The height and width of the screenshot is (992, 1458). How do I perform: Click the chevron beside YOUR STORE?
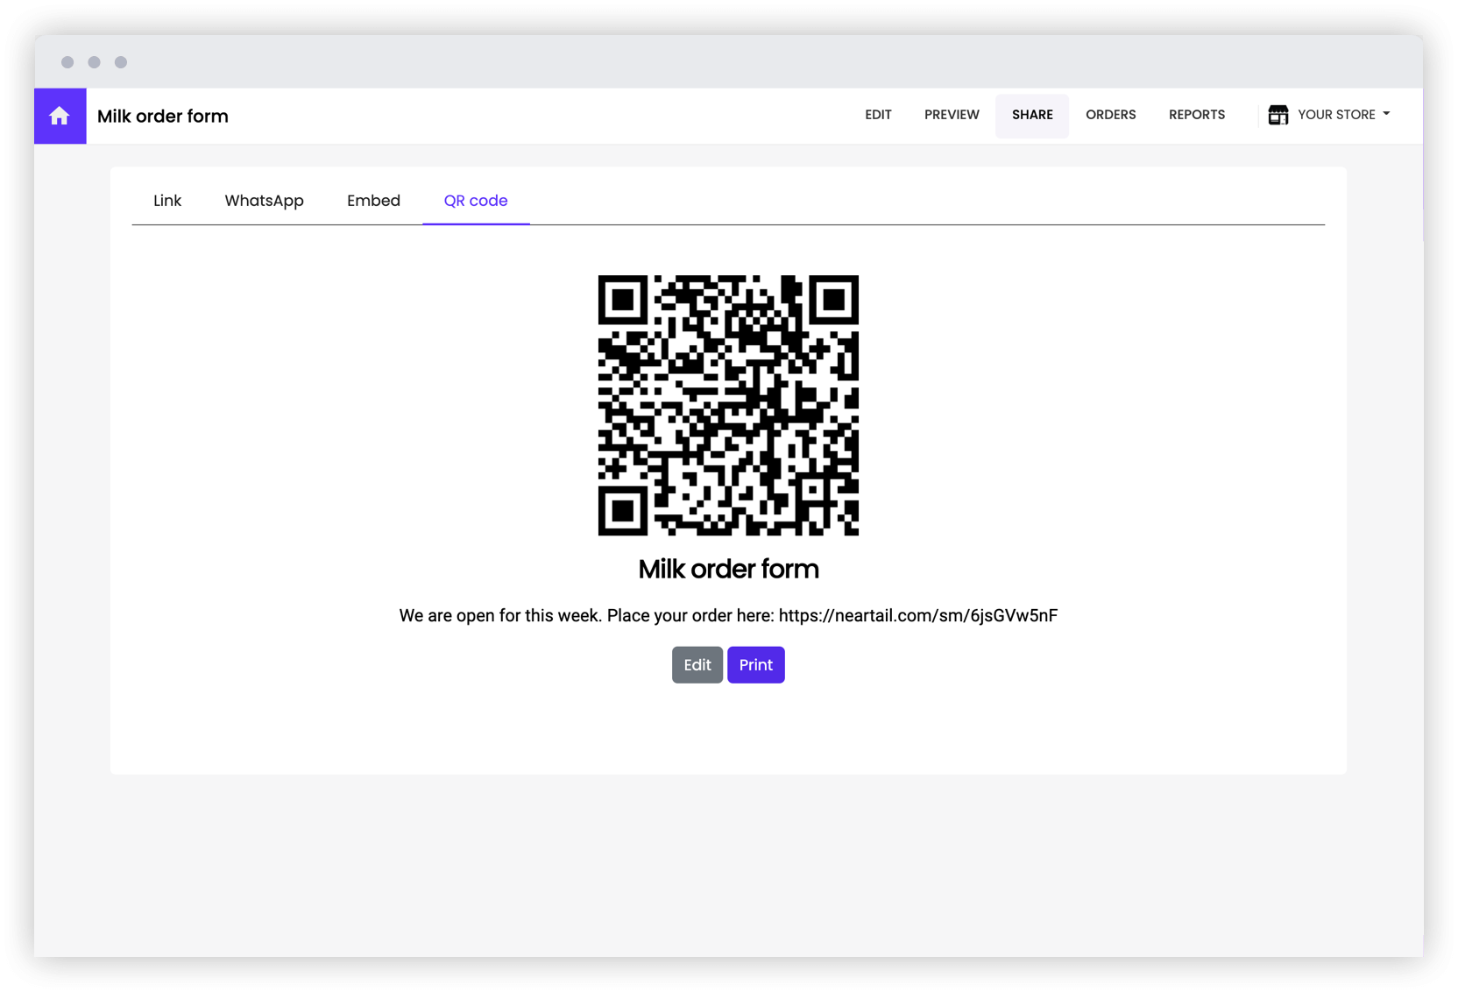click(x=1387, y=115)
